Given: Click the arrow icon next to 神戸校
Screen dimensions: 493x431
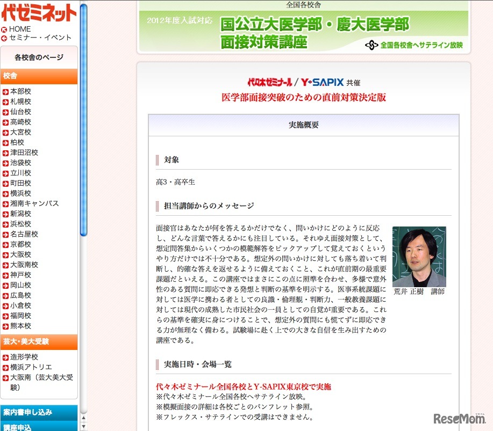Looking at the screenshot, I should click(x=5, y=275).
